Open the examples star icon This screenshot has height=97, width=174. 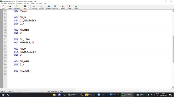pyautogui.click(x=17, y=7)
